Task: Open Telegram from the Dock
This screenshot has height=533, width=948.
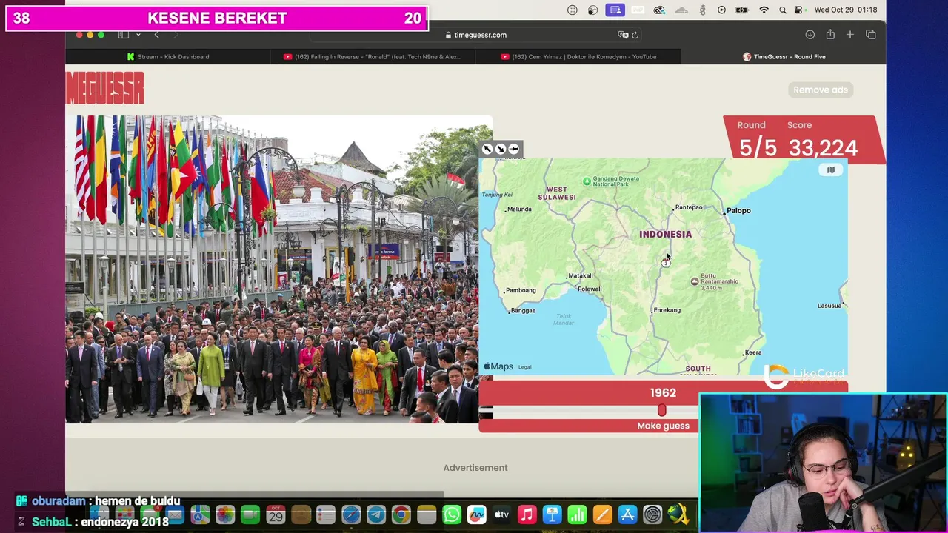Action: tap(376, 514)
